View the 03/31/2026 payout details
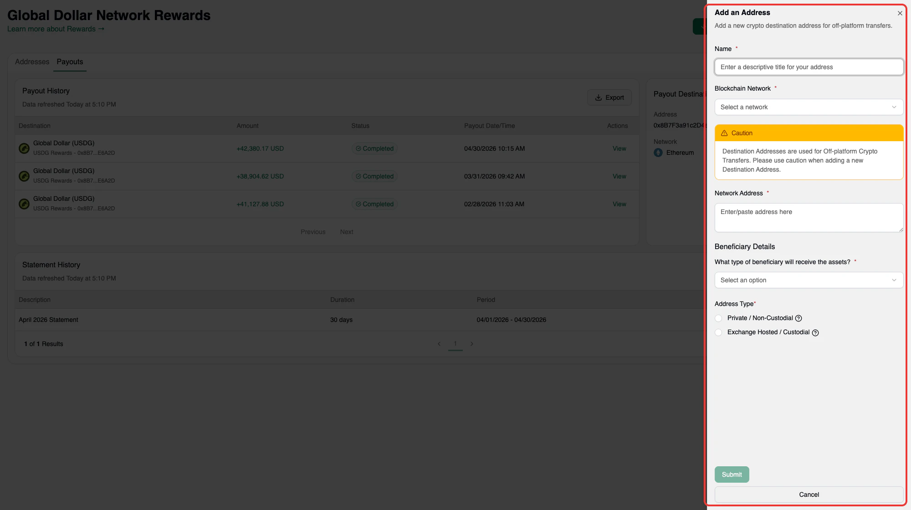 pyautogui.click(x=619, y=176)
